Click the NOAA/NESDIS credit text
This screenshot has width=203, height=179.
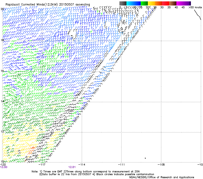(162, 177)
